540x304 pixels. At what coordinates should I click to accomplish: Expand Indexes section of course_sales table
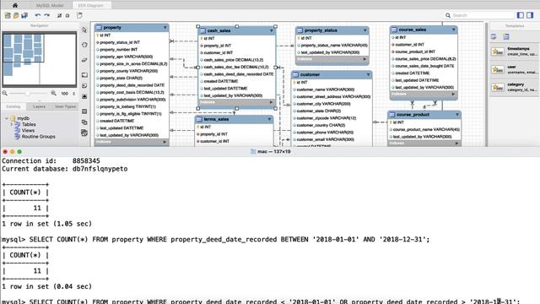pos(453,94)
